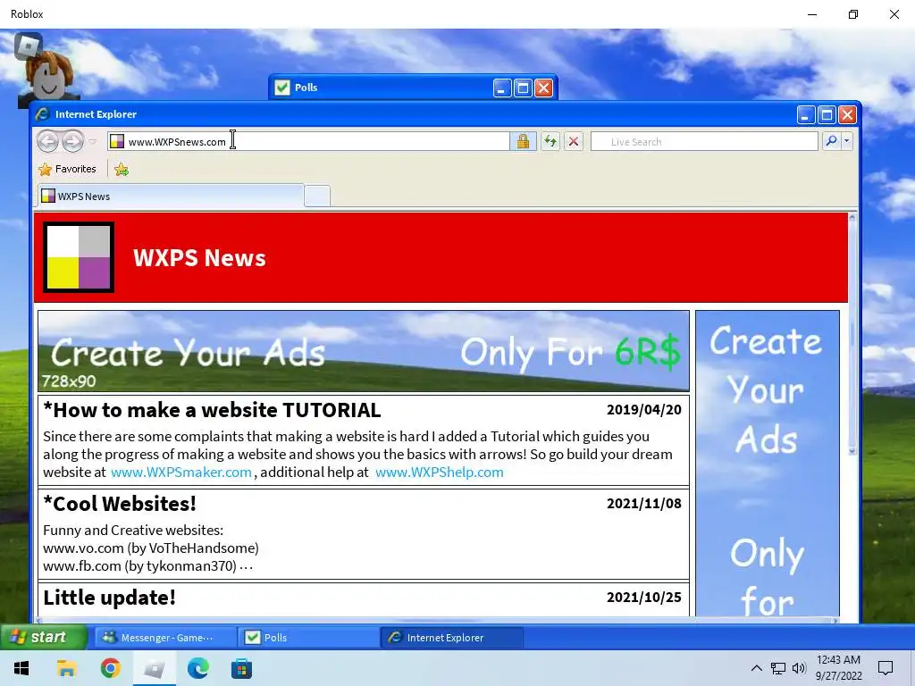Open the Cool Websites! article
915x686 pixels.
point(120,504)
